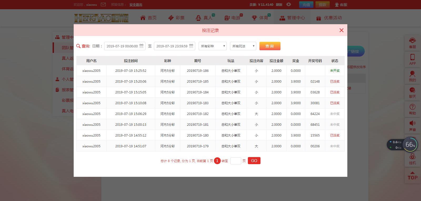Click the page number input box
421x201 pixels.
coord(236,161)
